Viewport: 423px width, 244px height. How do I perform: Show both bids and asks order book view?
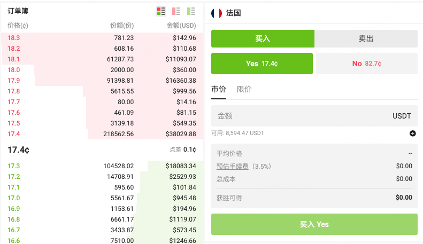161,11
